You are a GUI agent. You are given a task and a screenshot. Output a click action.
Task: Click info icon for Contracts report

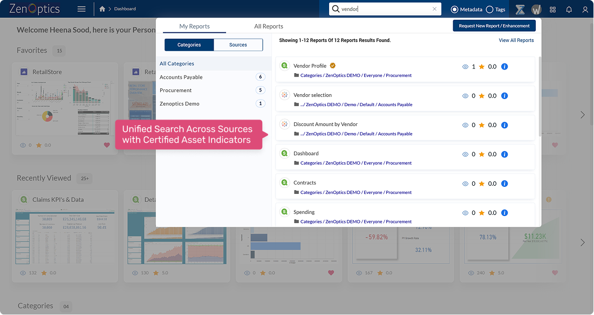tap(504, 184)
